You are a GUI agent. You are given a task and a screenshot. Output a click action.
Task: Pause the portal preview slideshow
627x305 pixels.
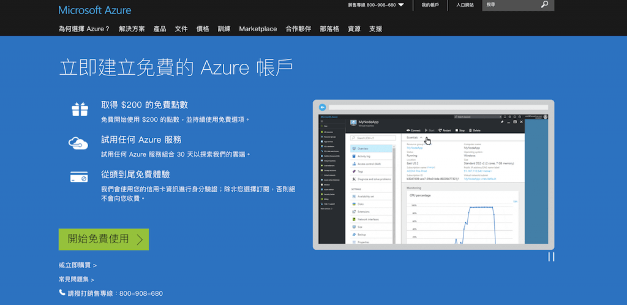click(x=551, y=257)
